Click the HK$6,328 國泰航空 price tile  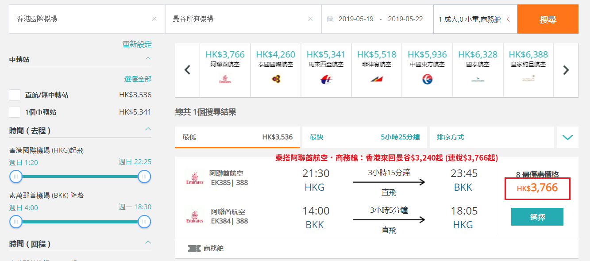478,70
